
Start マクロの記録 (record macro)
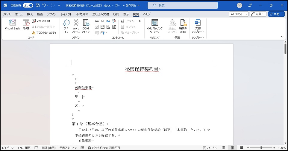[41, 21]
